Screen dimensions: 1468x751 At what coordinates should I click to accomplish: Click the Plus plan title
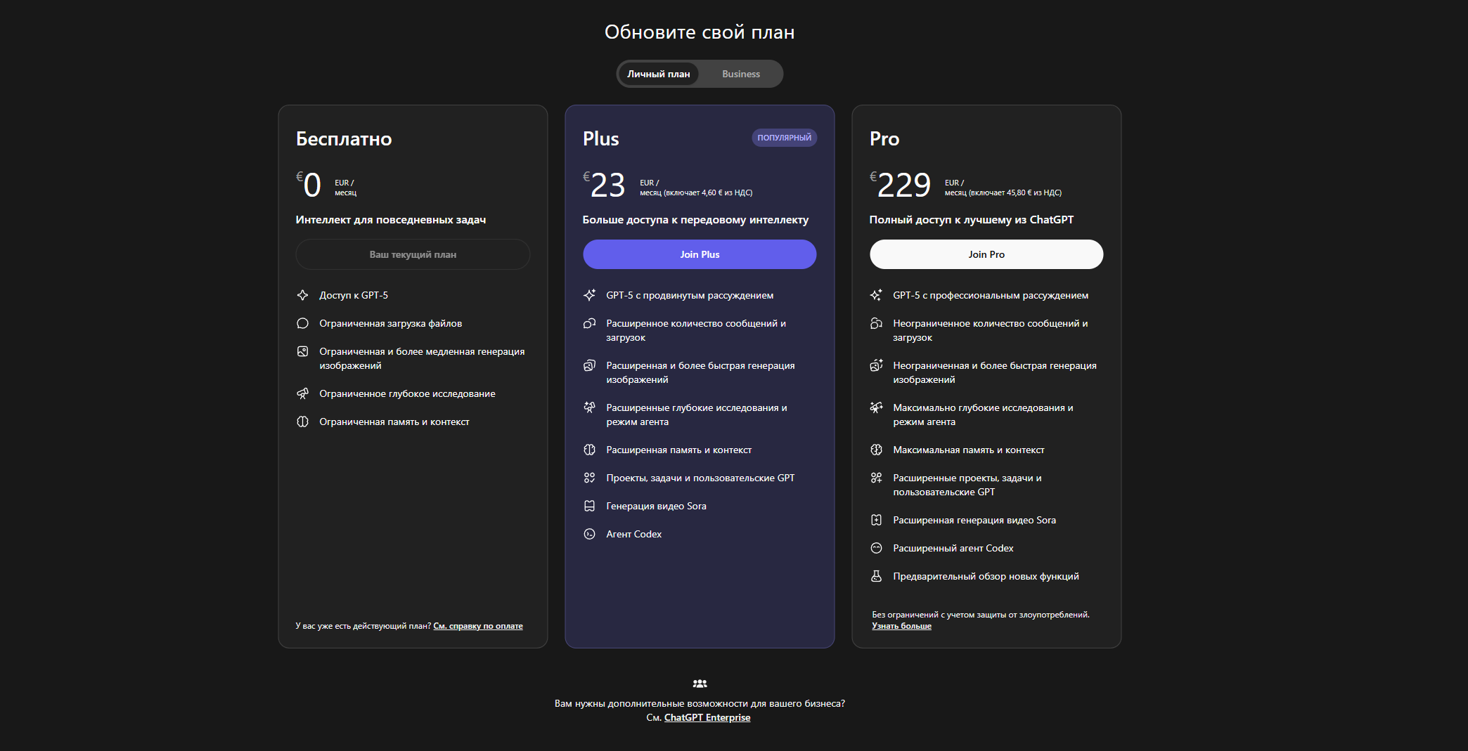601,139
